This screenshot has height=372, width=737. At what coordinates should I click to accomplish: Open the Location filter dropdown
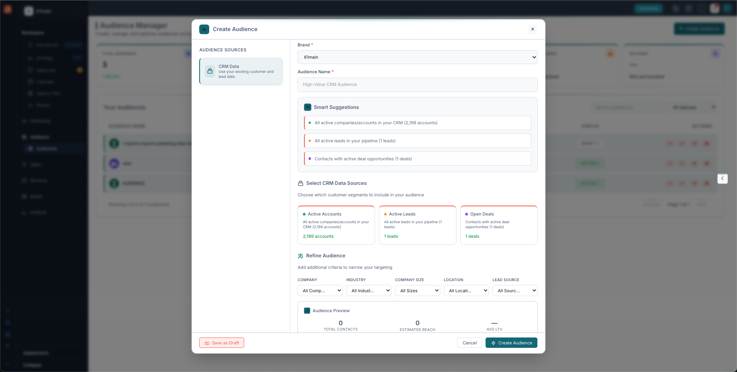click(x=466, y=291)
